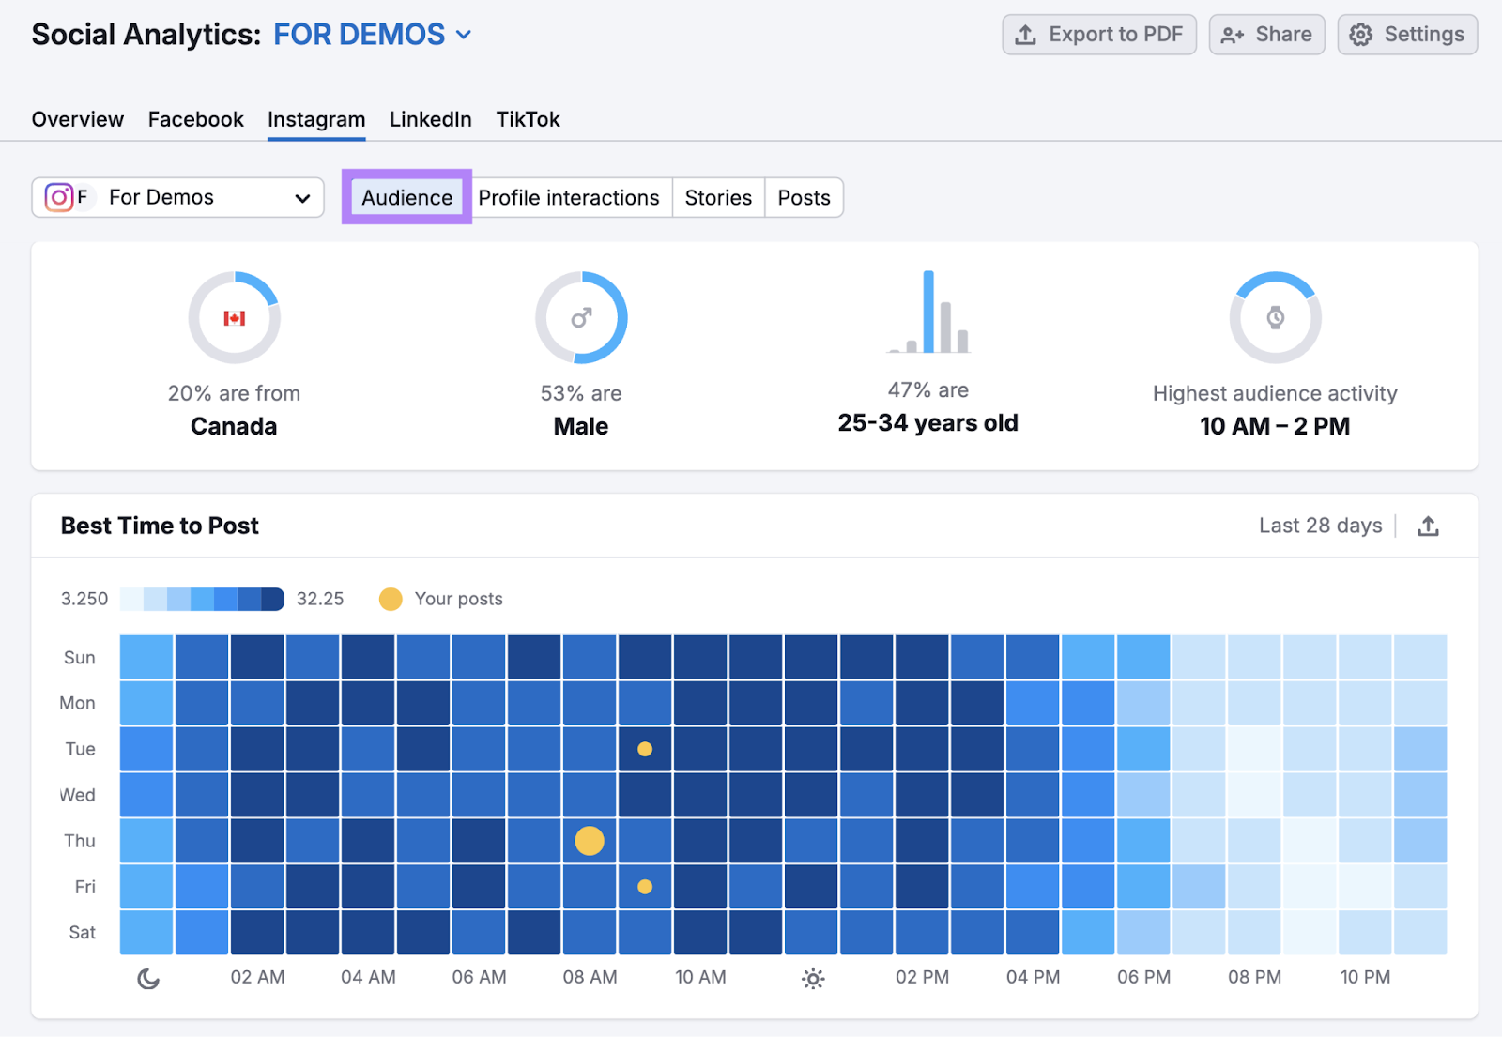Click the large yellow post dot on Thursday
Viewport: 1502px width, 1037px height.
(590, 841)
